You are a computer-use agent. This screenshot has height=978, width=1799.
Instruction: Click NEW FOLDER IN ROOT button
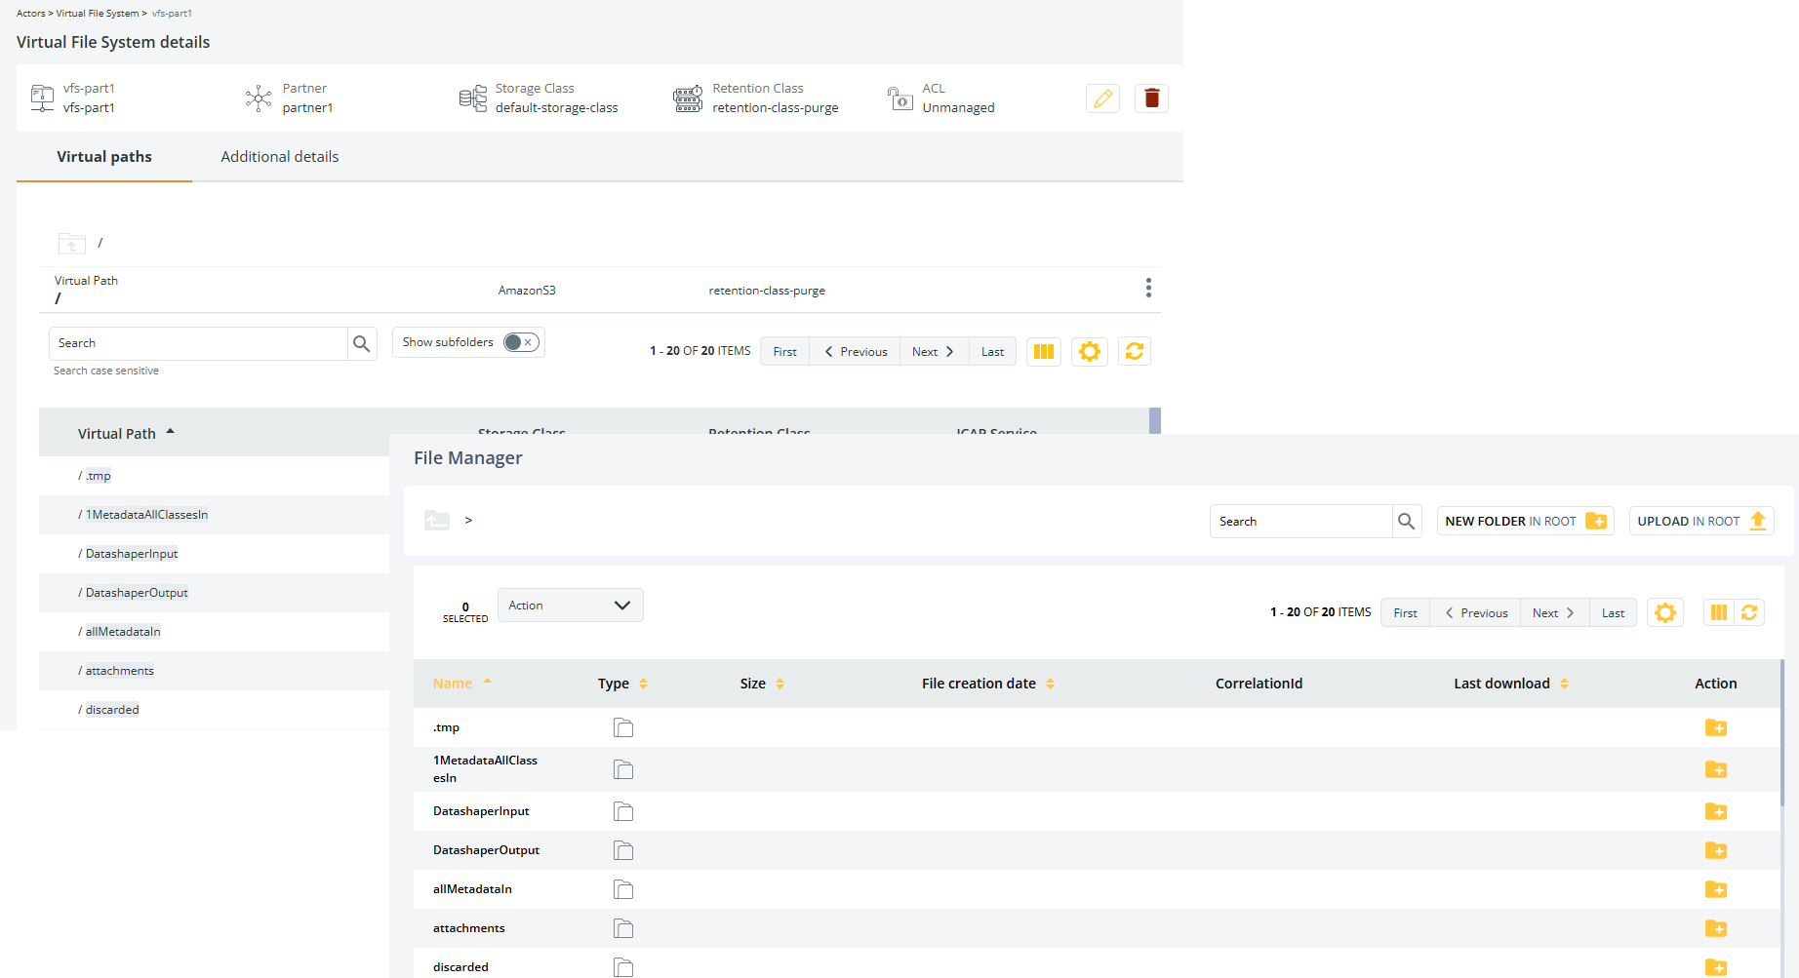click(x=1525, y=522)
